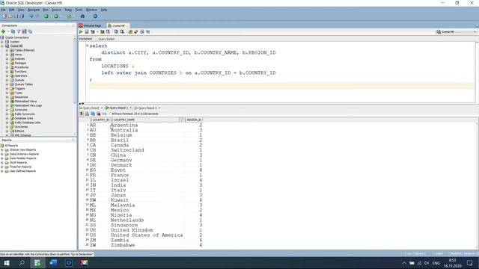Expand the Tables (Filtered) node

[7, 50]
